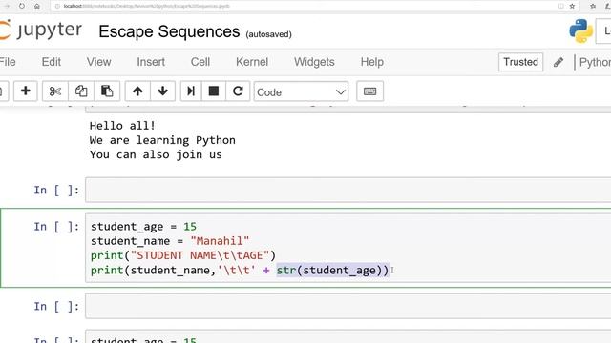Click the Trusted notebook button
Image resolution: width=611 pixels, height=343 pixels.
click(520, 62)
